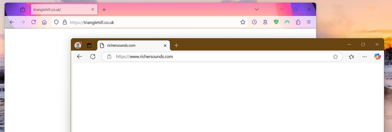Viewport: 392px width, 132px height.
Task: Open Firefox bookmarks tray star icon
Action: 265,22
